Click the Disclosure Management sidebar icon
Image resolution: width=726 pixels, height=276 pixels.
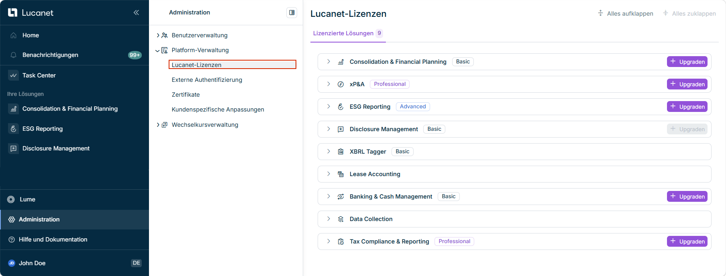tap(13, 148)
